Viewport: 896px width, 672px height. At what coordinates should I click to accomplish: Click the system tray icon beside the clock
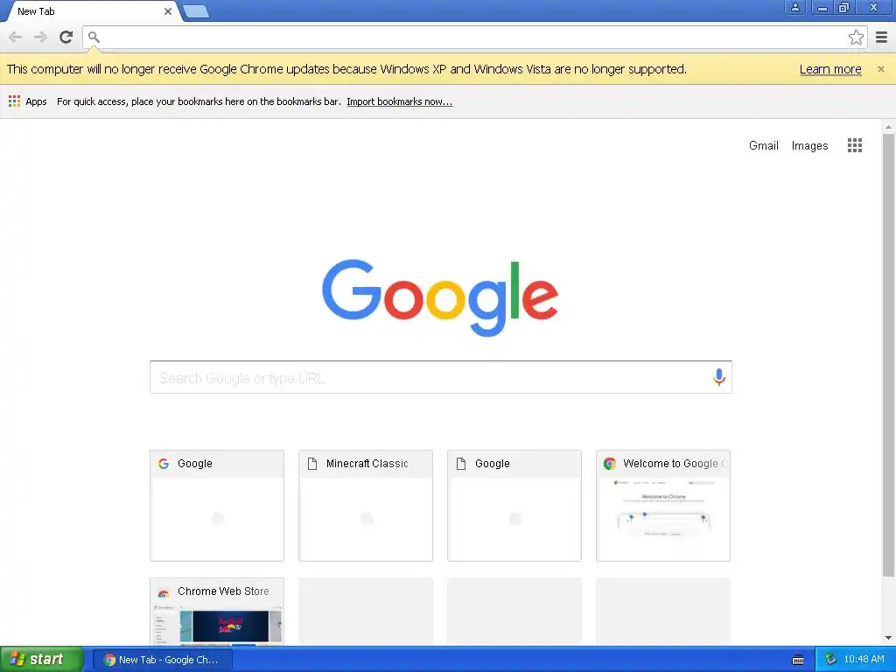point(829,660)
